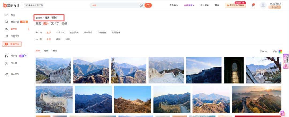Viewport: 289px width, 117px height.
Task: Open the cliff-side wall photo, first thumbnail
Action: coord(53,70)
